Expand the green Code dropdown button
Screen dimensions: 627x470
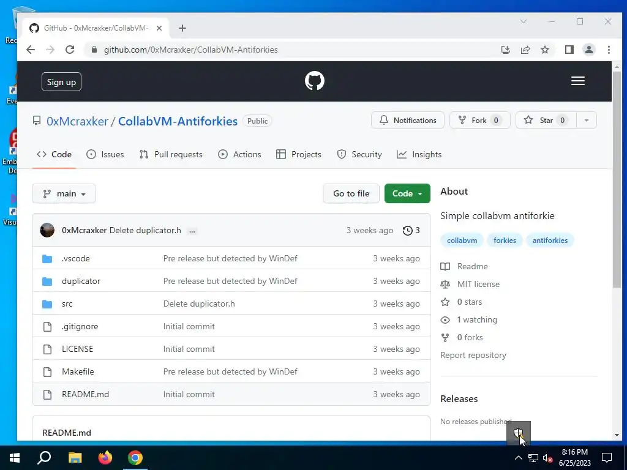click(407, 193)
